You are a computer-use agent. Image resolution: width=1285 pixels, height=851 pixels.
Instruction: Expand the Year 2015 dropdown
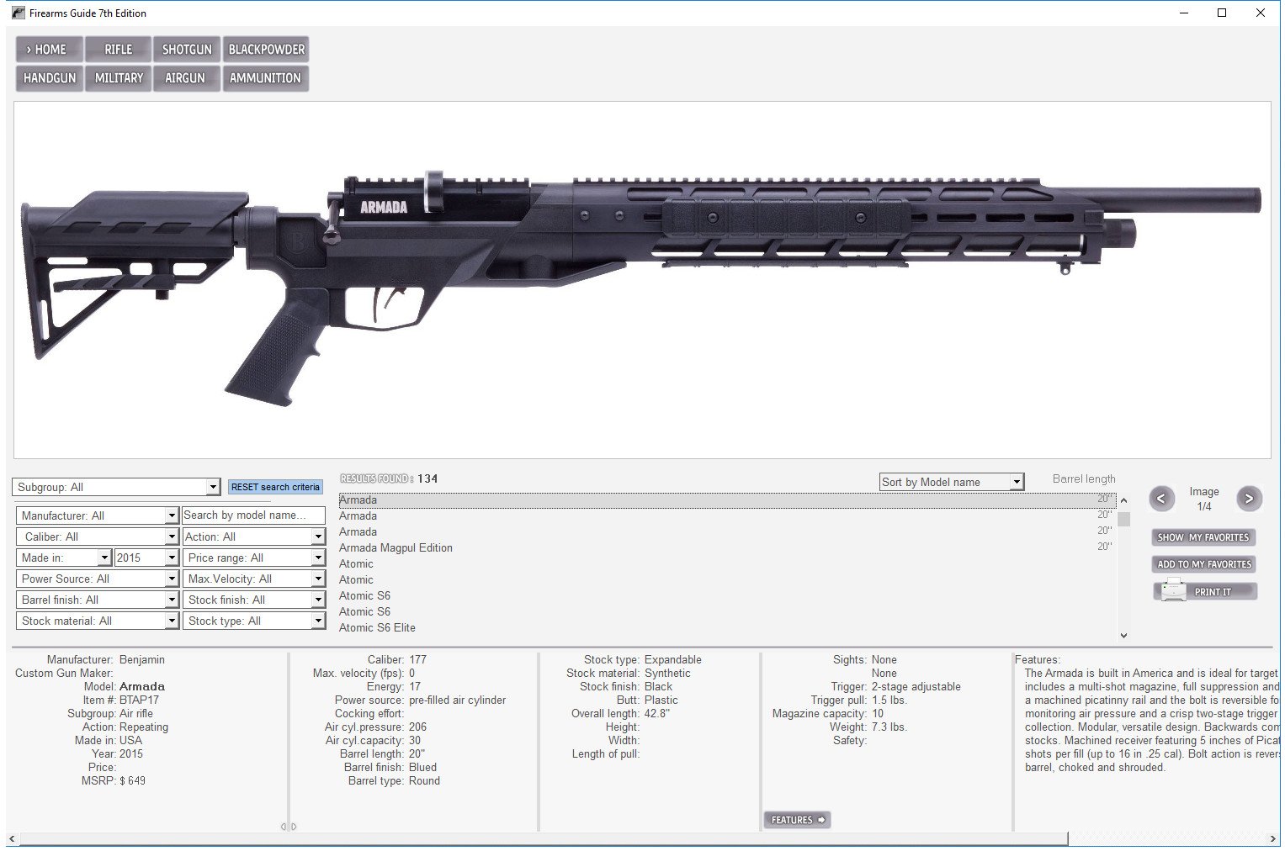click(x=147, y=558)
